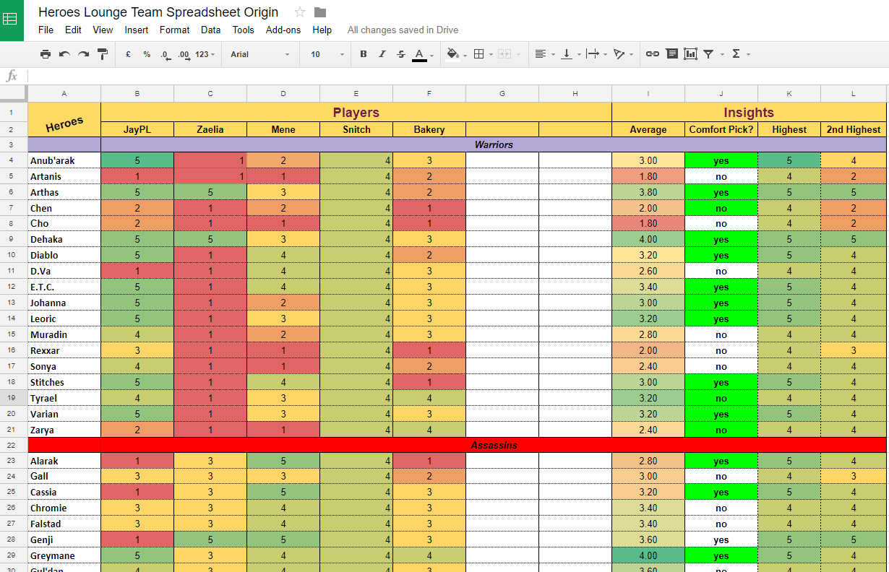Click the Undo arrow

click(x=64, y=54)
